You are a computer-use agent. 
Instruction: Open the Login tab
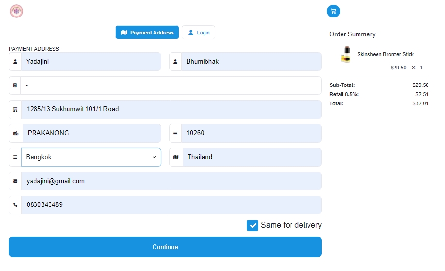coord(198,33)
